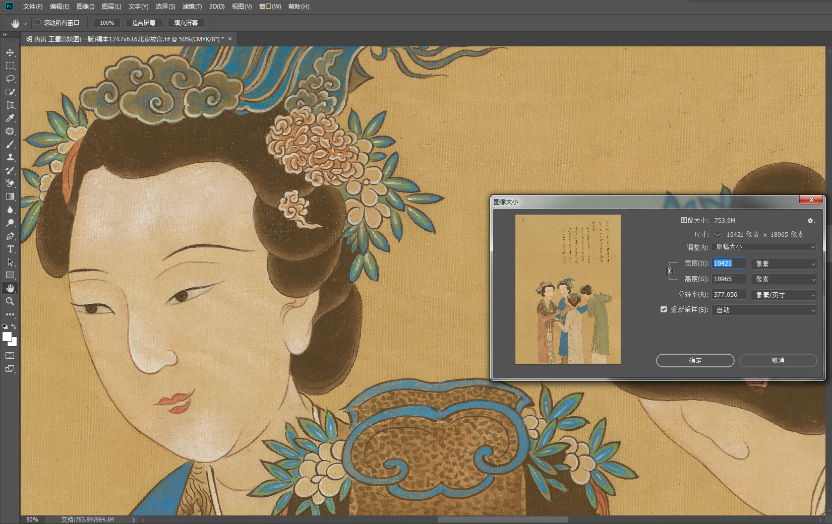Open the 调整为 原稿大小 dropdown
832x524 pixels.
[764, 247]
